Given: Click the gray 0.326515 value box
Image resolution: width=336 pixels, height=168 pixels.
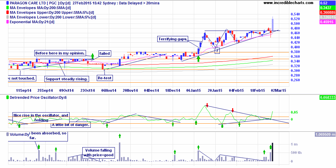Looking at the screenshot, I should pos(327,17).
